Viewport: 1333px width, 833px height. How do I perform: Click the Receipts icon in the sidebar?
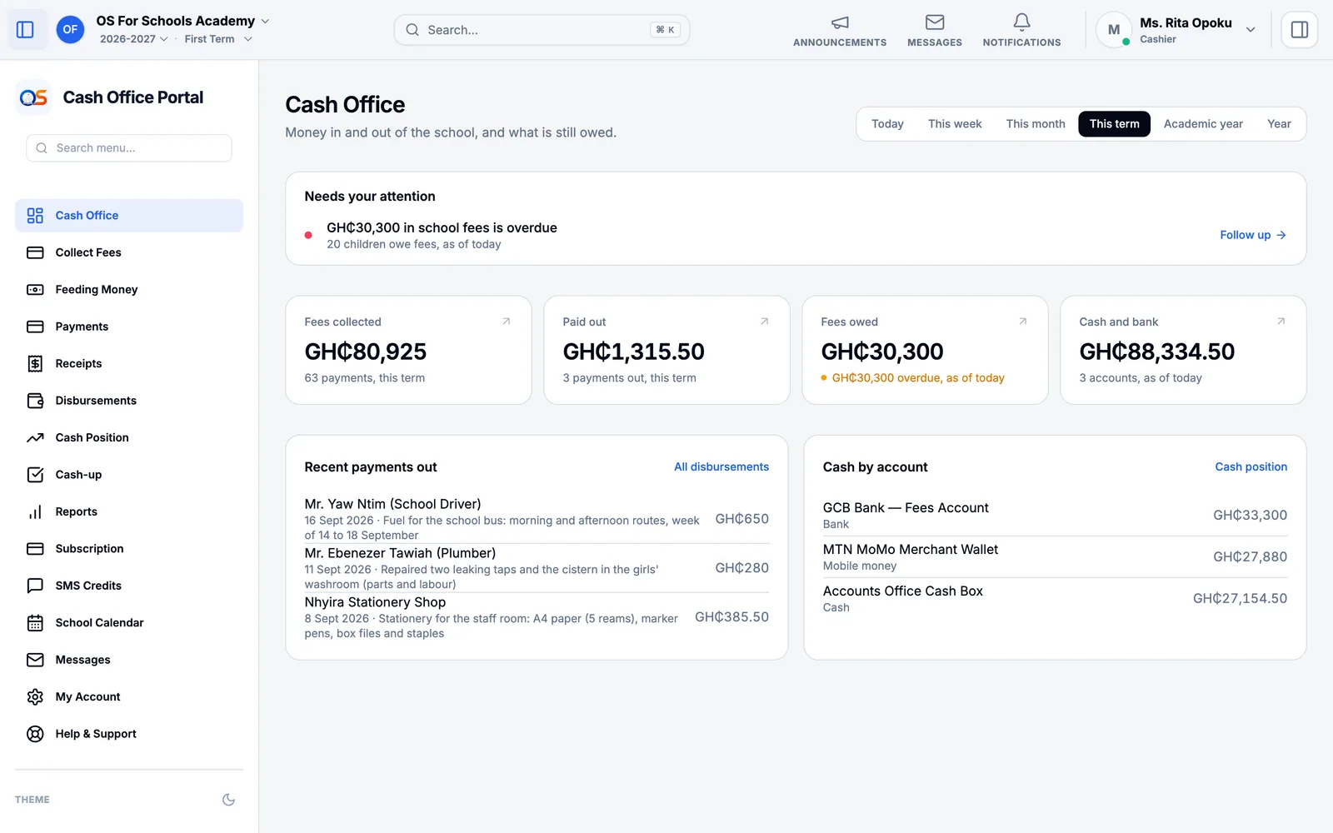(x=35, y=364)
